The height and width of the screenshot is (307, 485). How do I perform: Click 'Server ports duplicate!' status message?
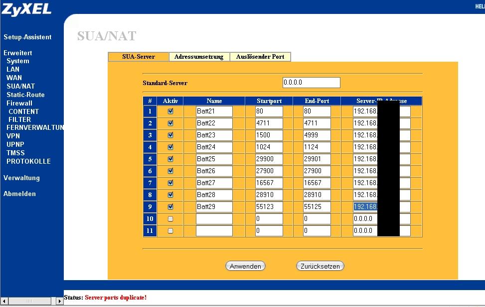click(116, 298)
